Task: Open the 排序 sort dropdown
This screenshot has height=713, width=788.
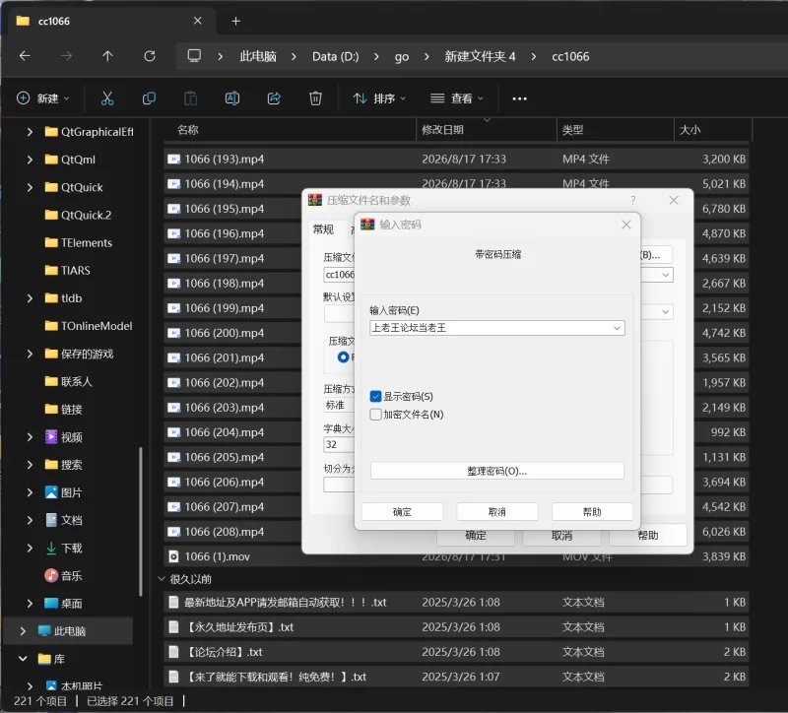Action: pos(379,98)
